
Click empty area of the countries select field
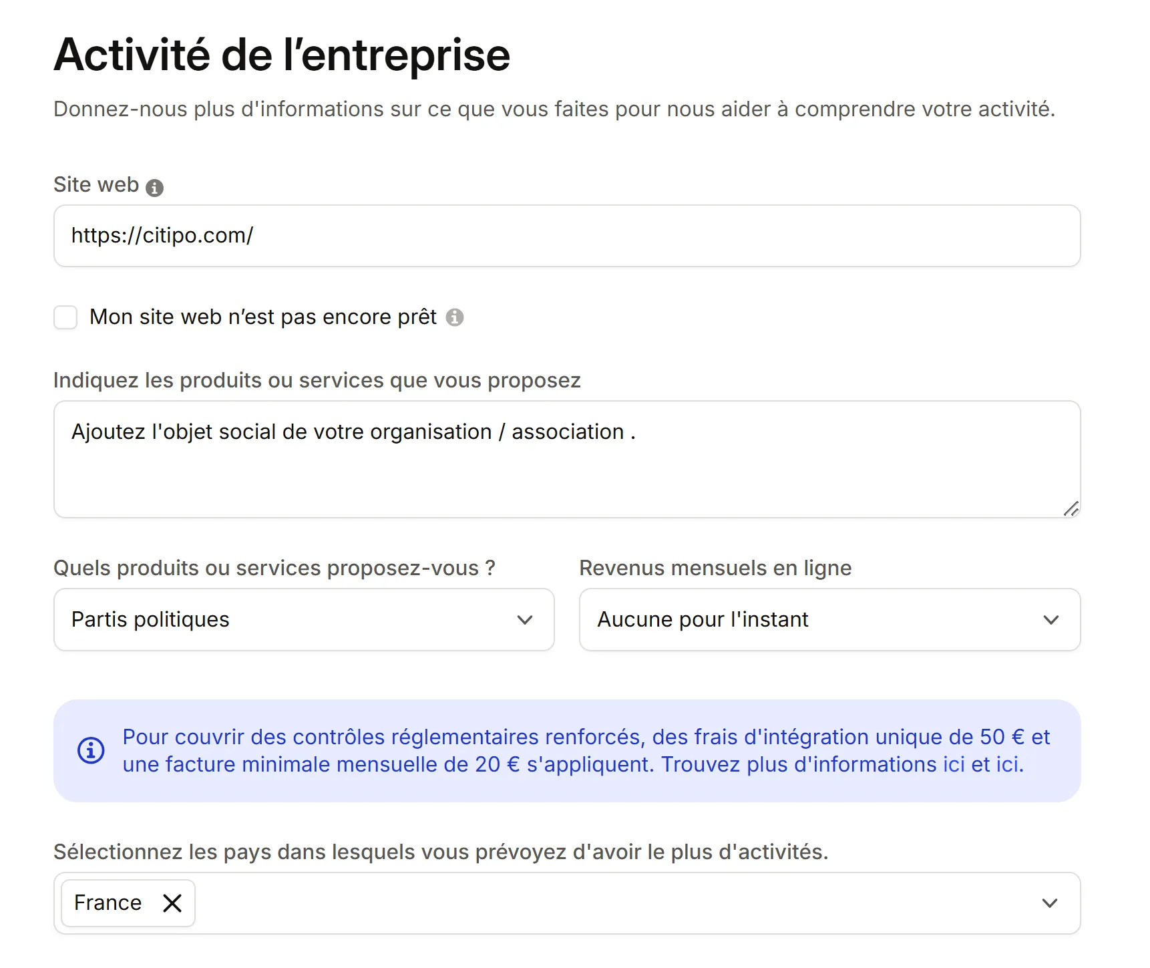click(x=601, y=903)
